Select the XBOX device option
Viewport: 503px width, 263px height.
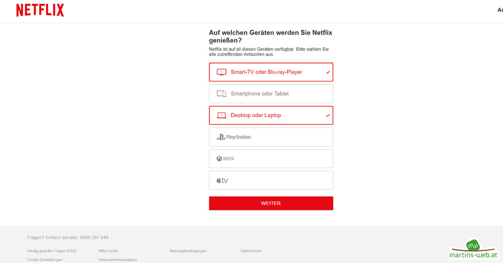click(271, 159)
